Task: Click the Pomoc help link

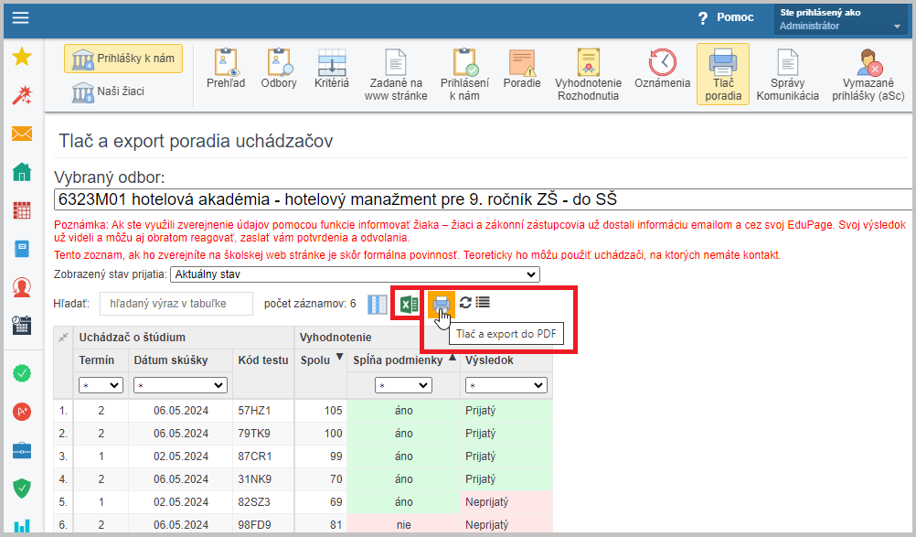Action: tap(725, 17)
